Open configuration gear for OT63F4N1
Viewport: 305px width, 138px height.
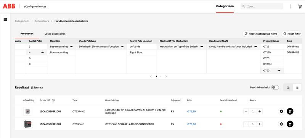coord(281,124)
